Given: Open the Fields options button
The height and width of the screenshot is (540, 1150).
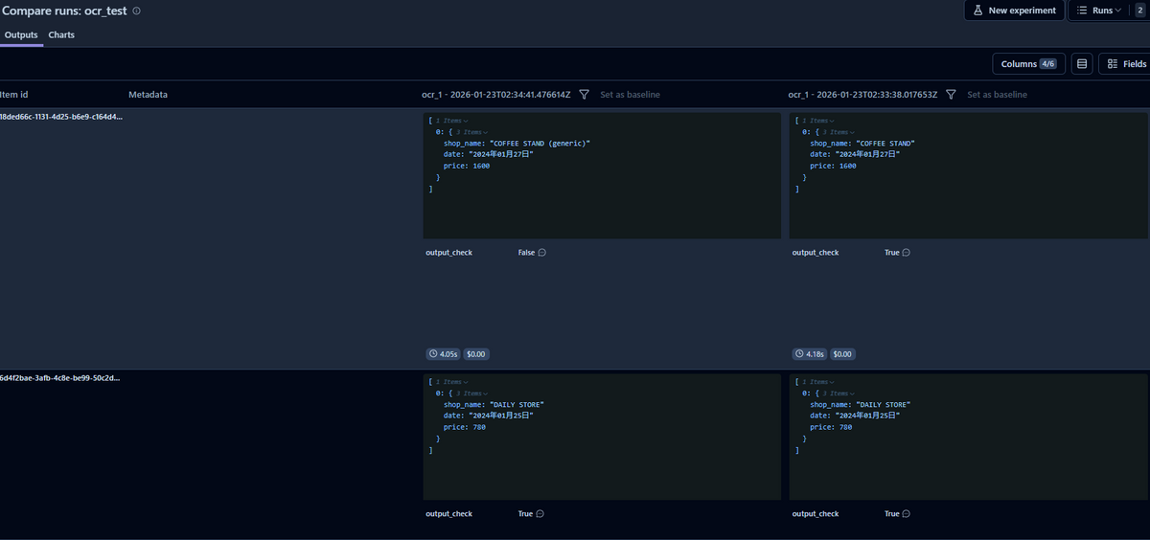Looking at the screenshot, I should click(1126, 64).
